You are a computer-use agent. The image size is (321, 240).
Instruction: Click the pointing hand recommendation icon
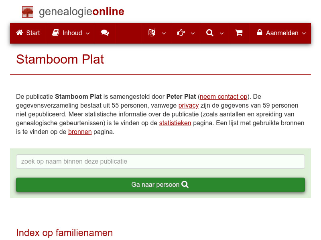coord(181,33)
